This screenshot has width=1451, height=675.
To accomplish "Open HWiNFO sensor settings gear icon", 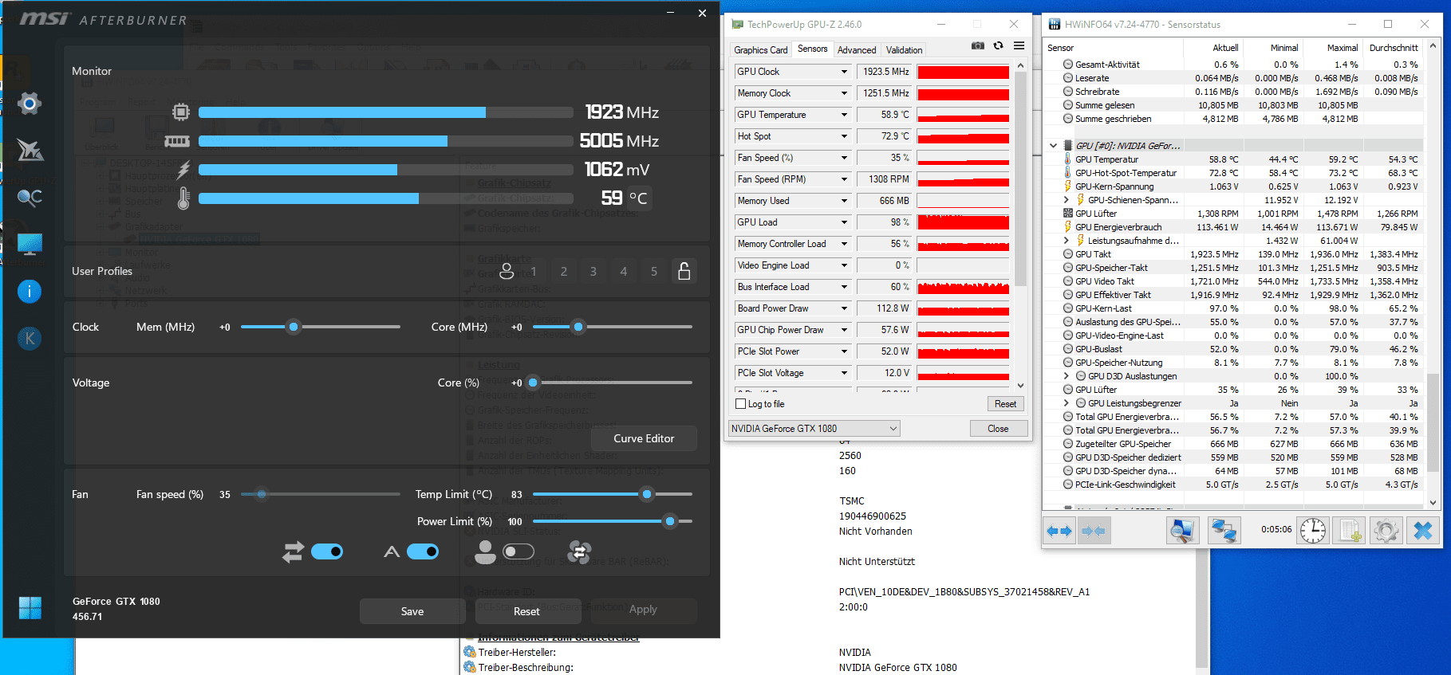I will [1386, 531].
